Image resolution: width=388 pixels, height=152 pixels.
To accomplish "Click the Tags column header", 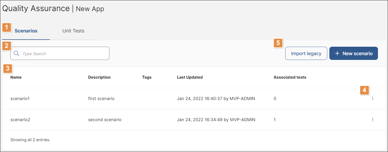I will (x=147, y=77).
